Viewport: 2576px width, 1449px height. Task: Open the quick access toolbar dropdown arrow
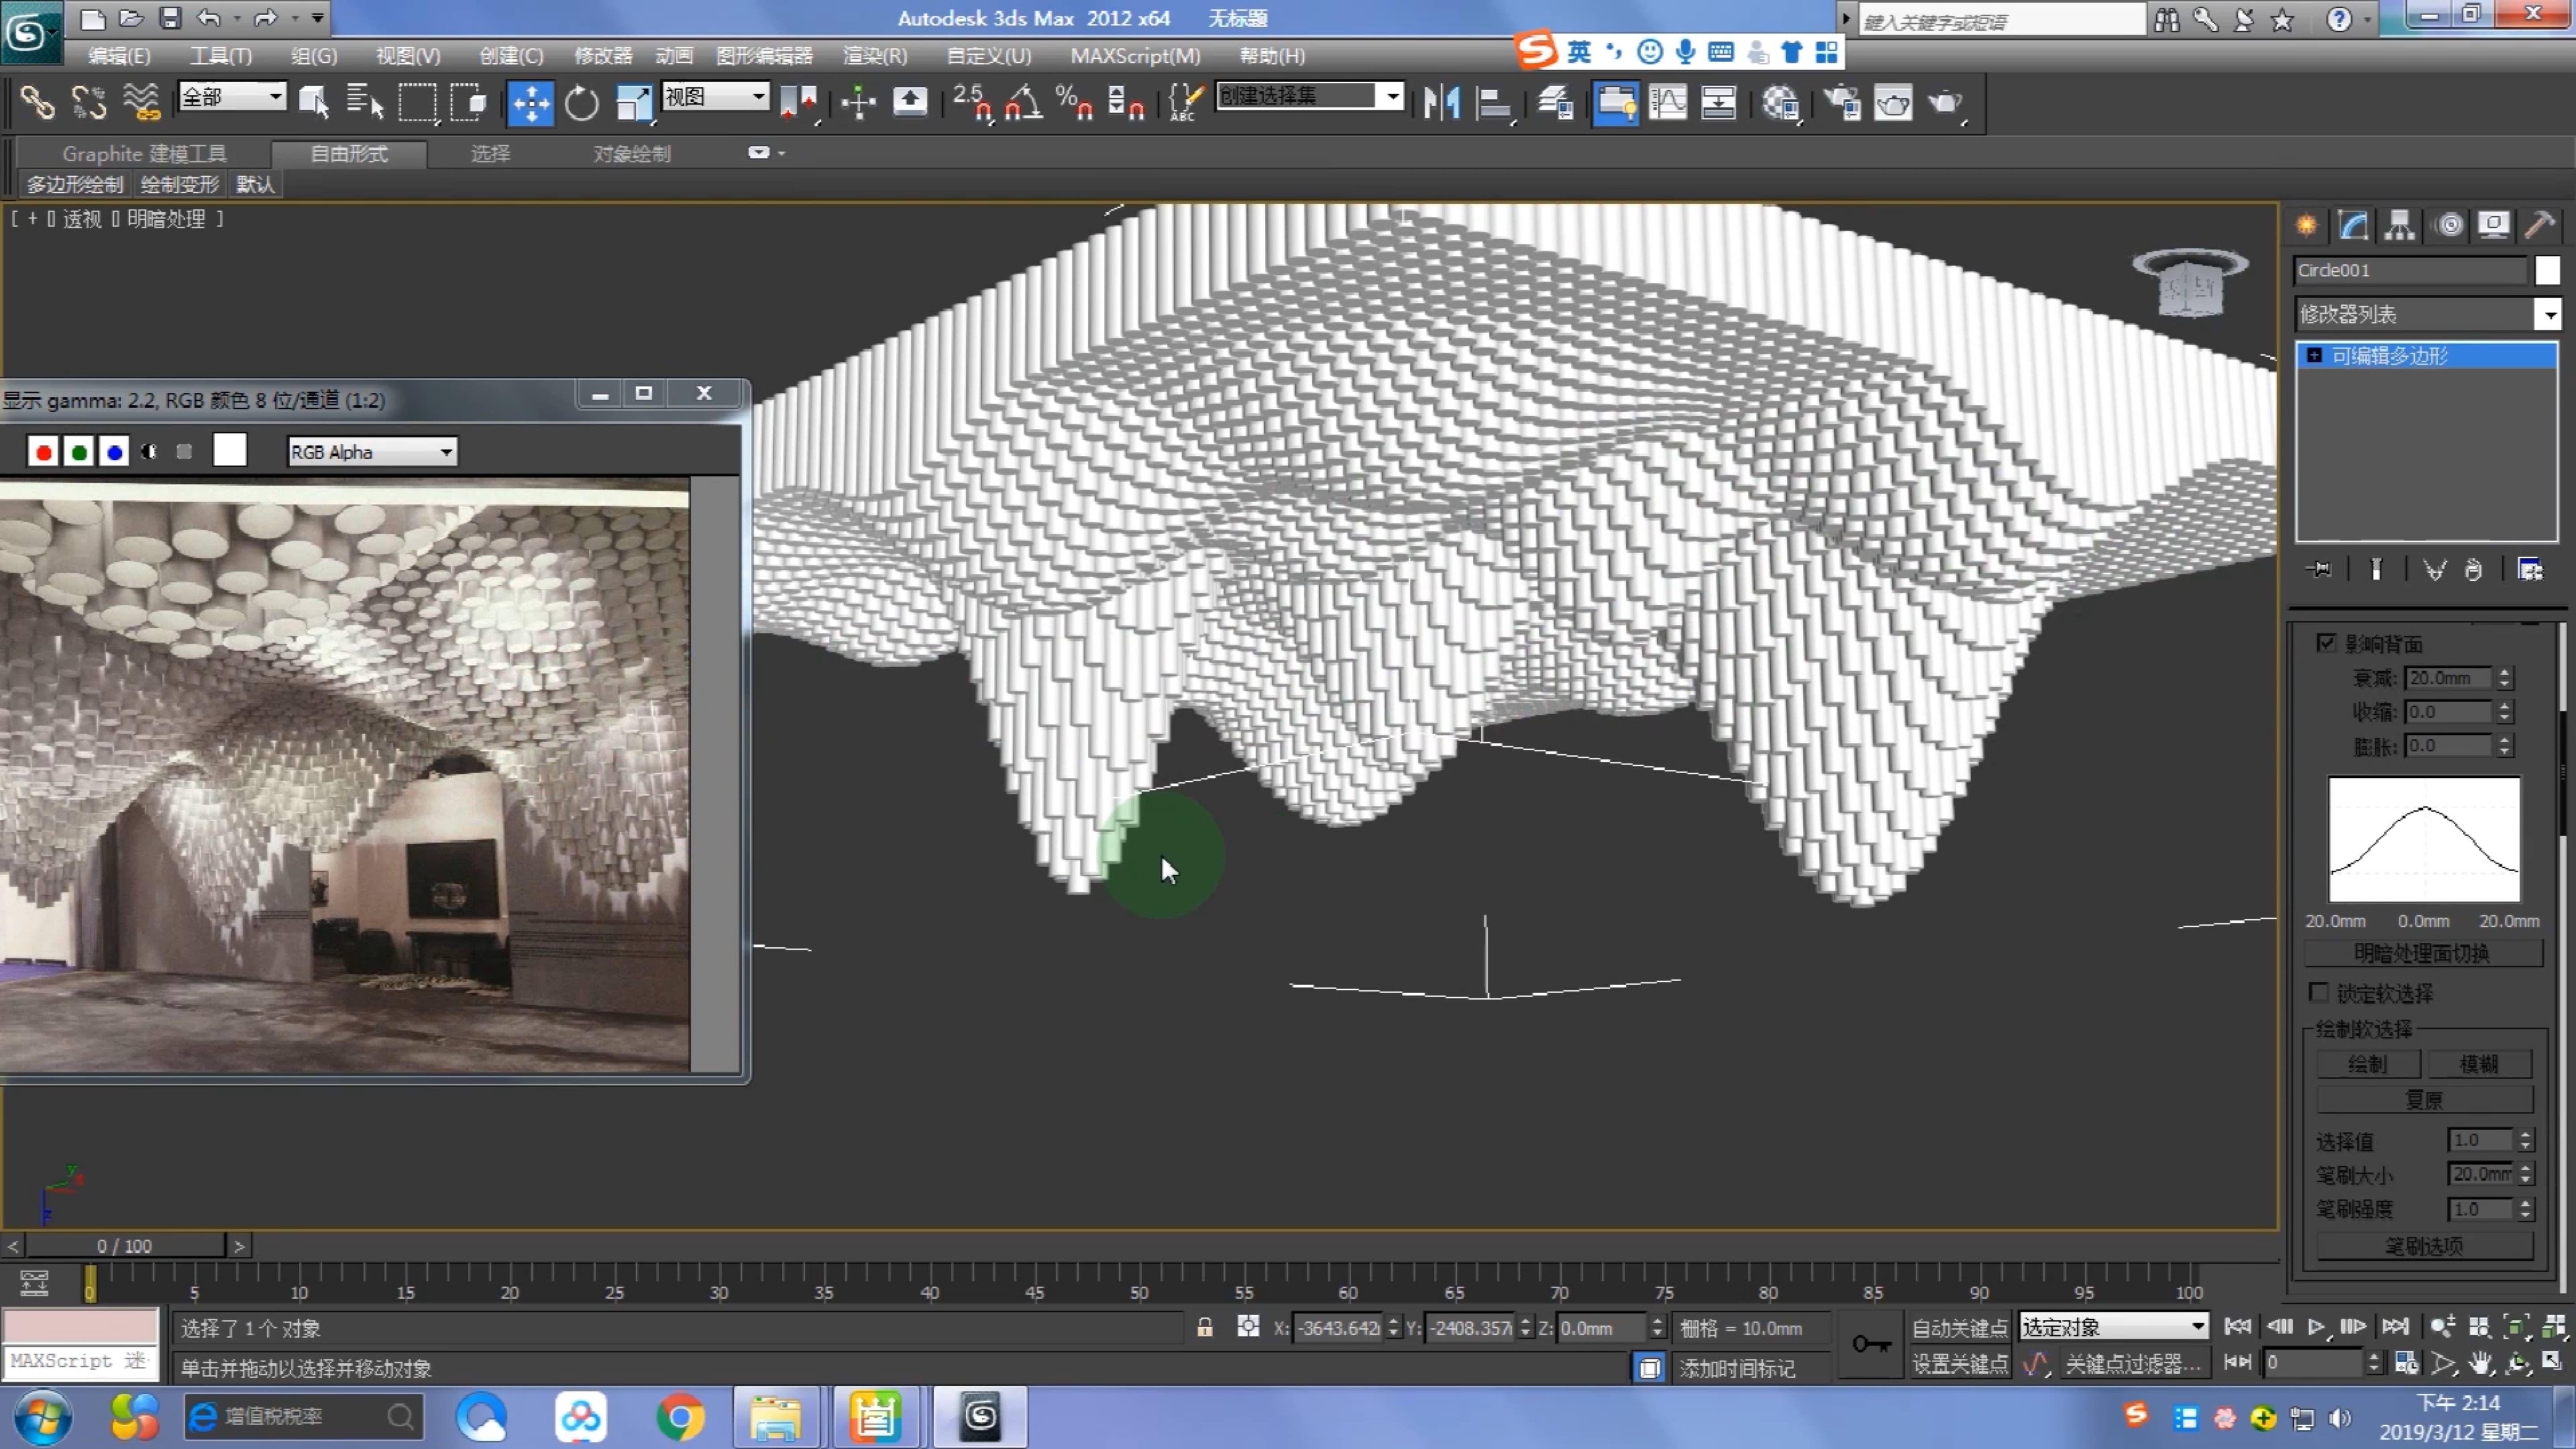[317, 18]
